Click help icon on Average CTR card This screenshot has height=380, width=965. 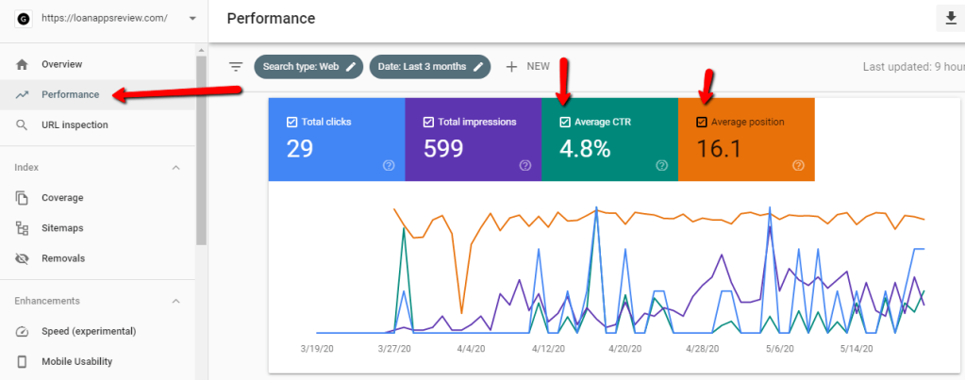(661, 165)
